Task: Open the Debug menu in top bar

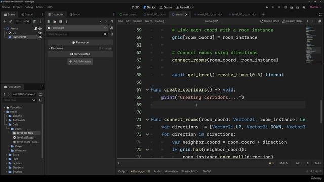Action: click(x=29, y=7)
